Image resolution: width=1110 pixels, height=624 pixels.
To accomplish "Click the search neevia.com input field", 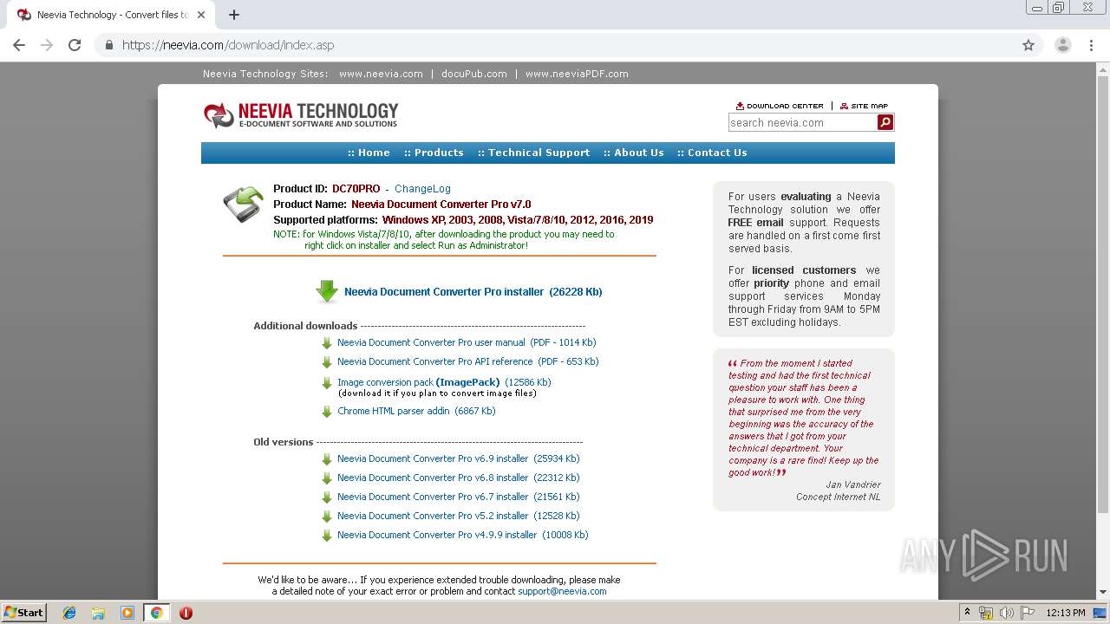I will pos(802,123).
